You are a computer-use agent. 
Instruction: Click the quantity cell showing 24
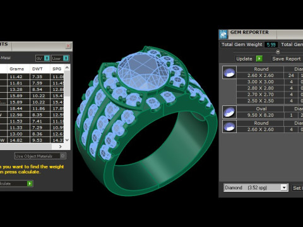(x=291, y=76)
